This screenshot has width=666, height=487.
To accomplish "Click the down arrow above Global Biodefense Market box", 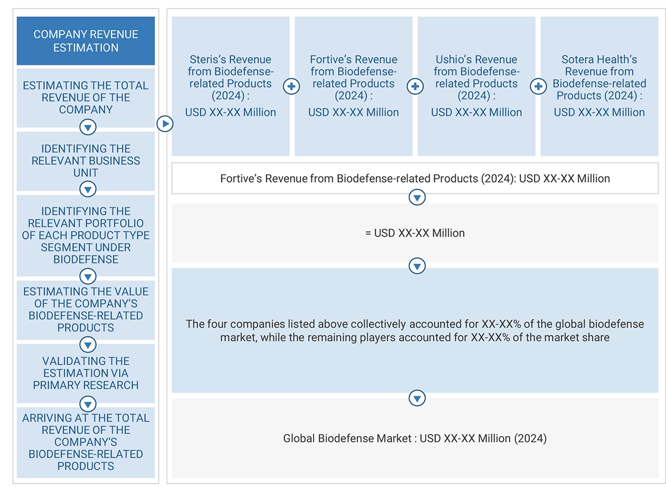I will click(417, 398).
